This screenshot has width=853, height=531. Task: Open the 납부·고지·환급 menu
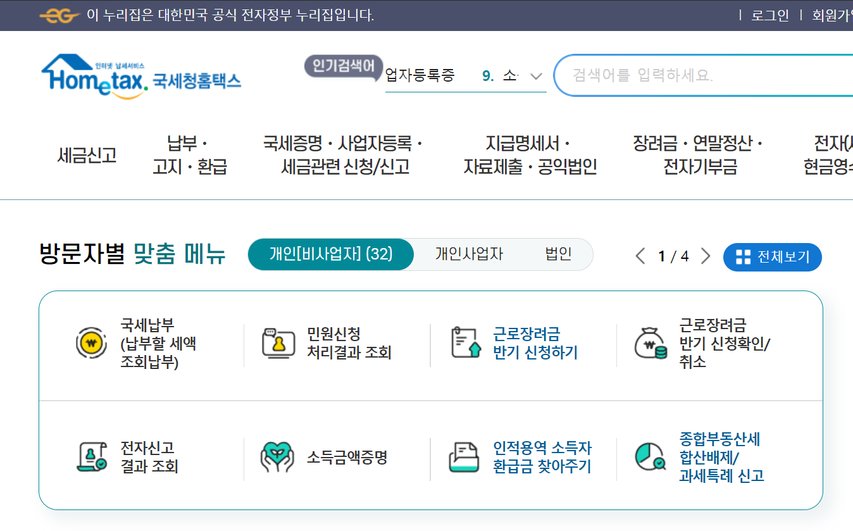[189, 155]
